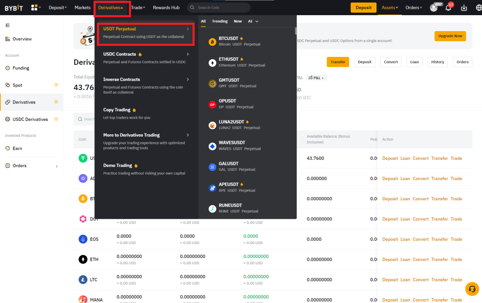Click the Search Coin input field
482x303 pixels.
click(x=219, y=8)
